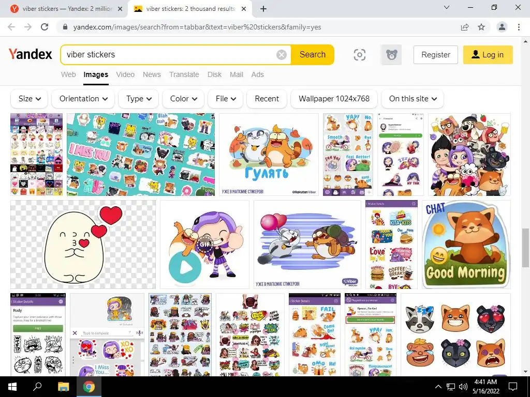Switch to the Video tab

(x=125, y=74)
